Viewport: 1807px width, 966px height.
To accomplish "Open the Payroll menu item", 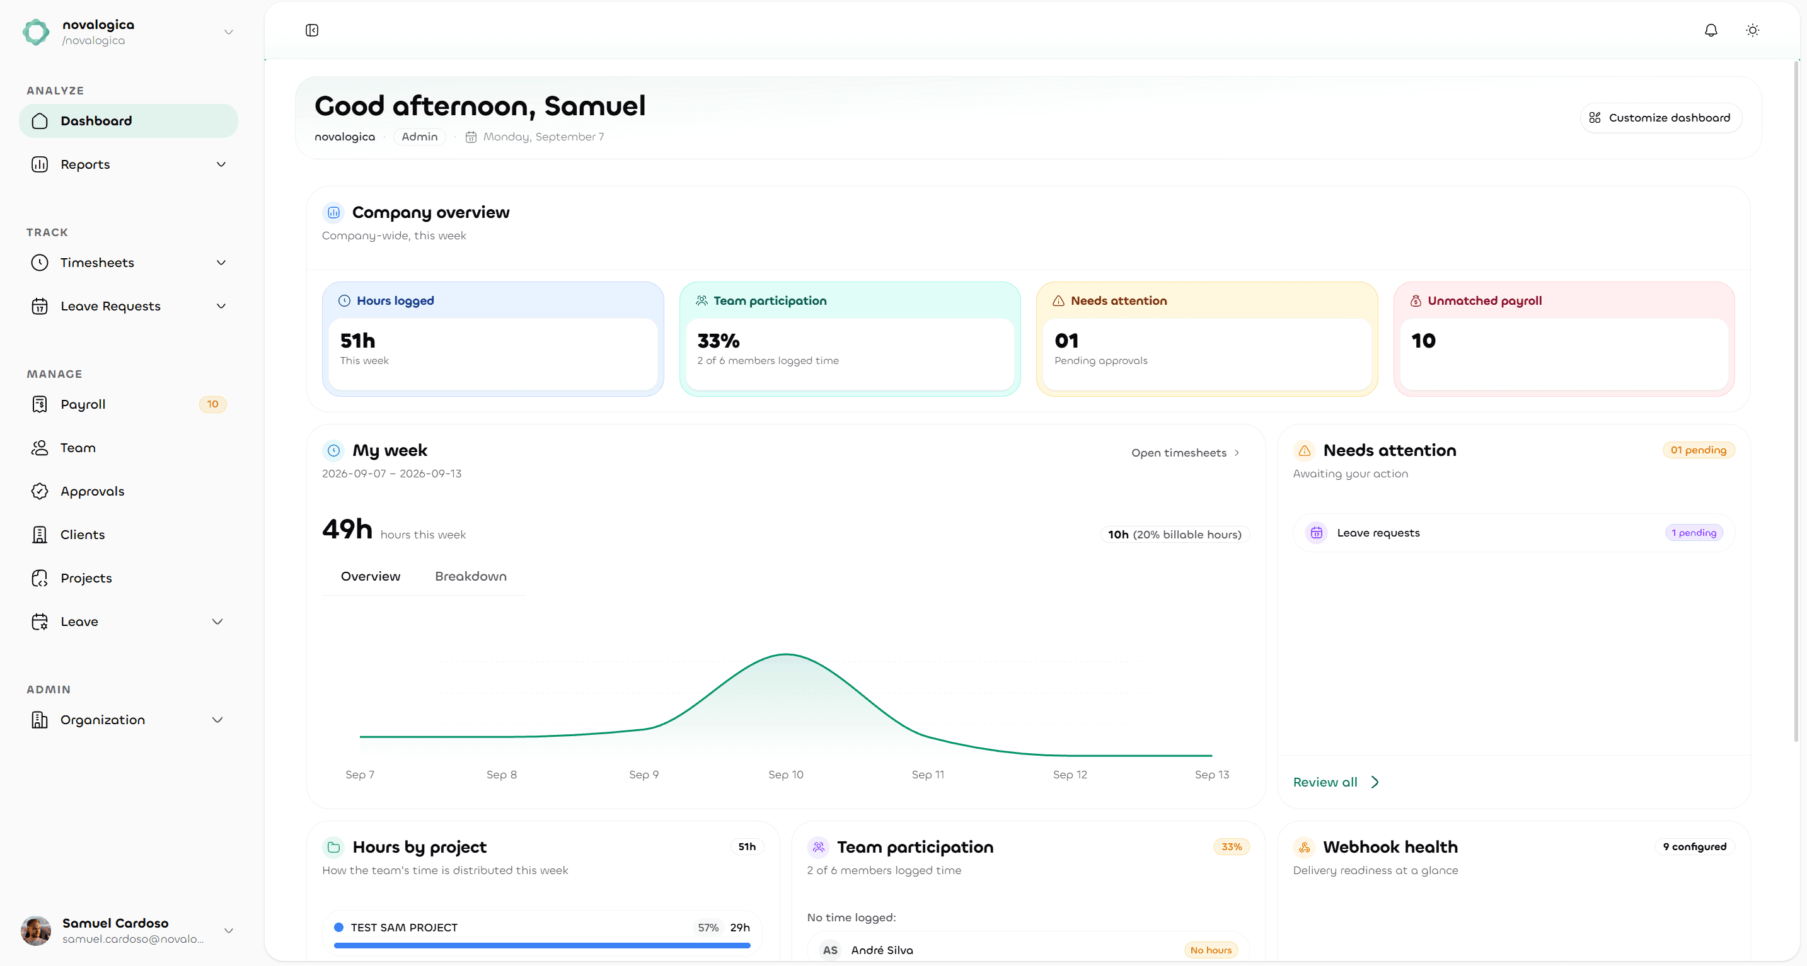I will (129, 404).
